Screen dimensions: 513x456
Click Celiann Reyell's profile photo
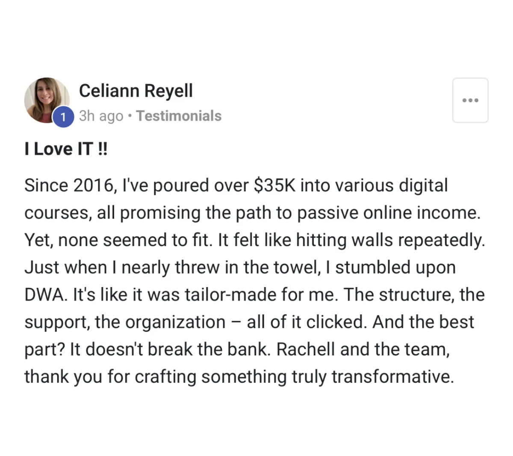click(x=47, y=101)
